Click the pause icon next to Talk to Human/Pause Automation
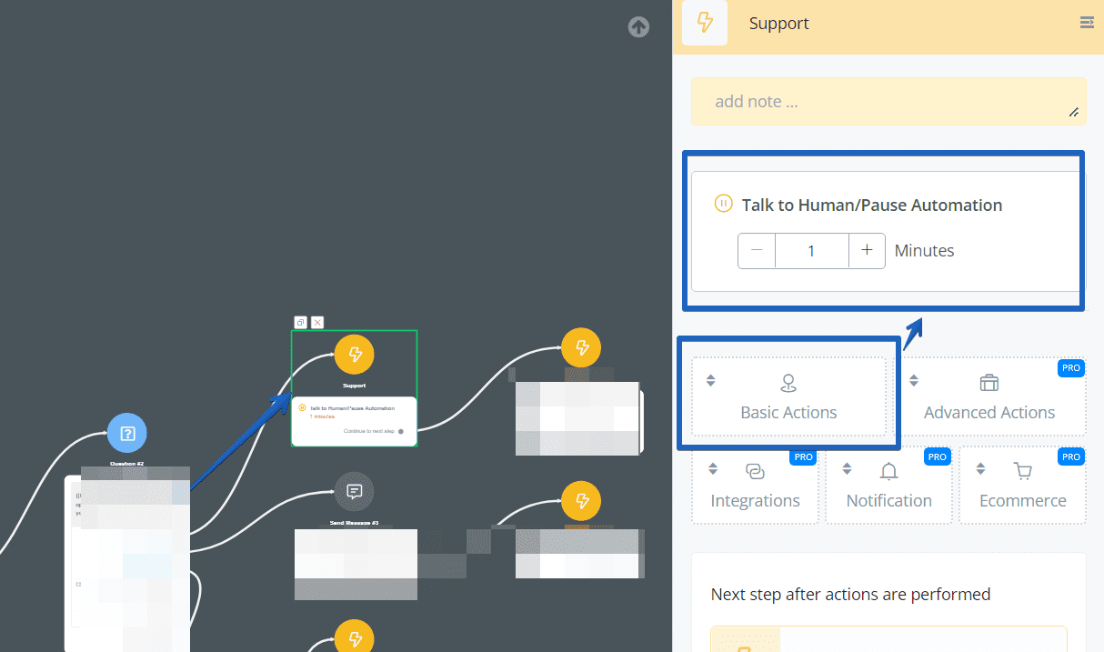Viewport: 1104px width, 652px height. pyautogui.click(x=723, y=204)
